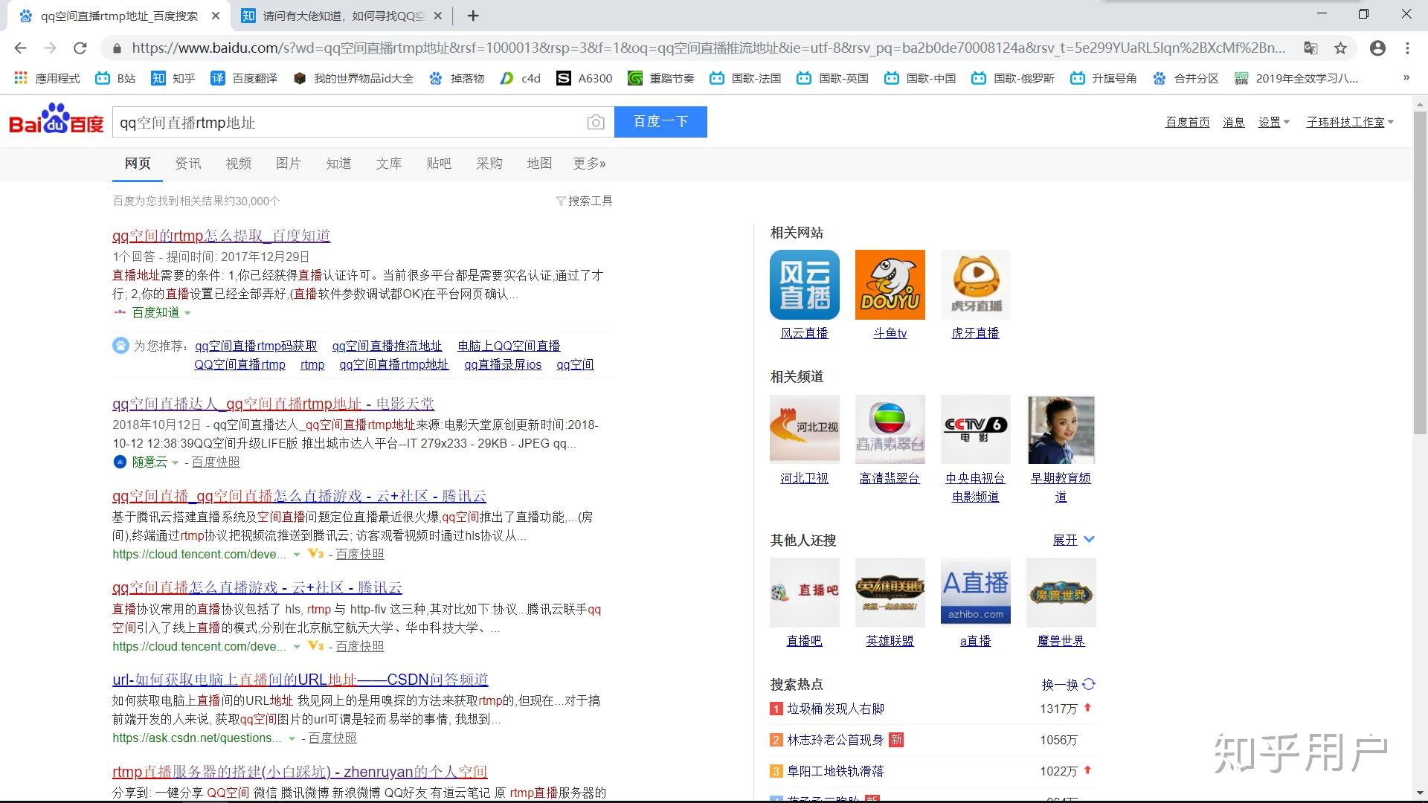Open the Chrome profile avatar icon
Viewport: 1428px width, 803px height.
1377,48
